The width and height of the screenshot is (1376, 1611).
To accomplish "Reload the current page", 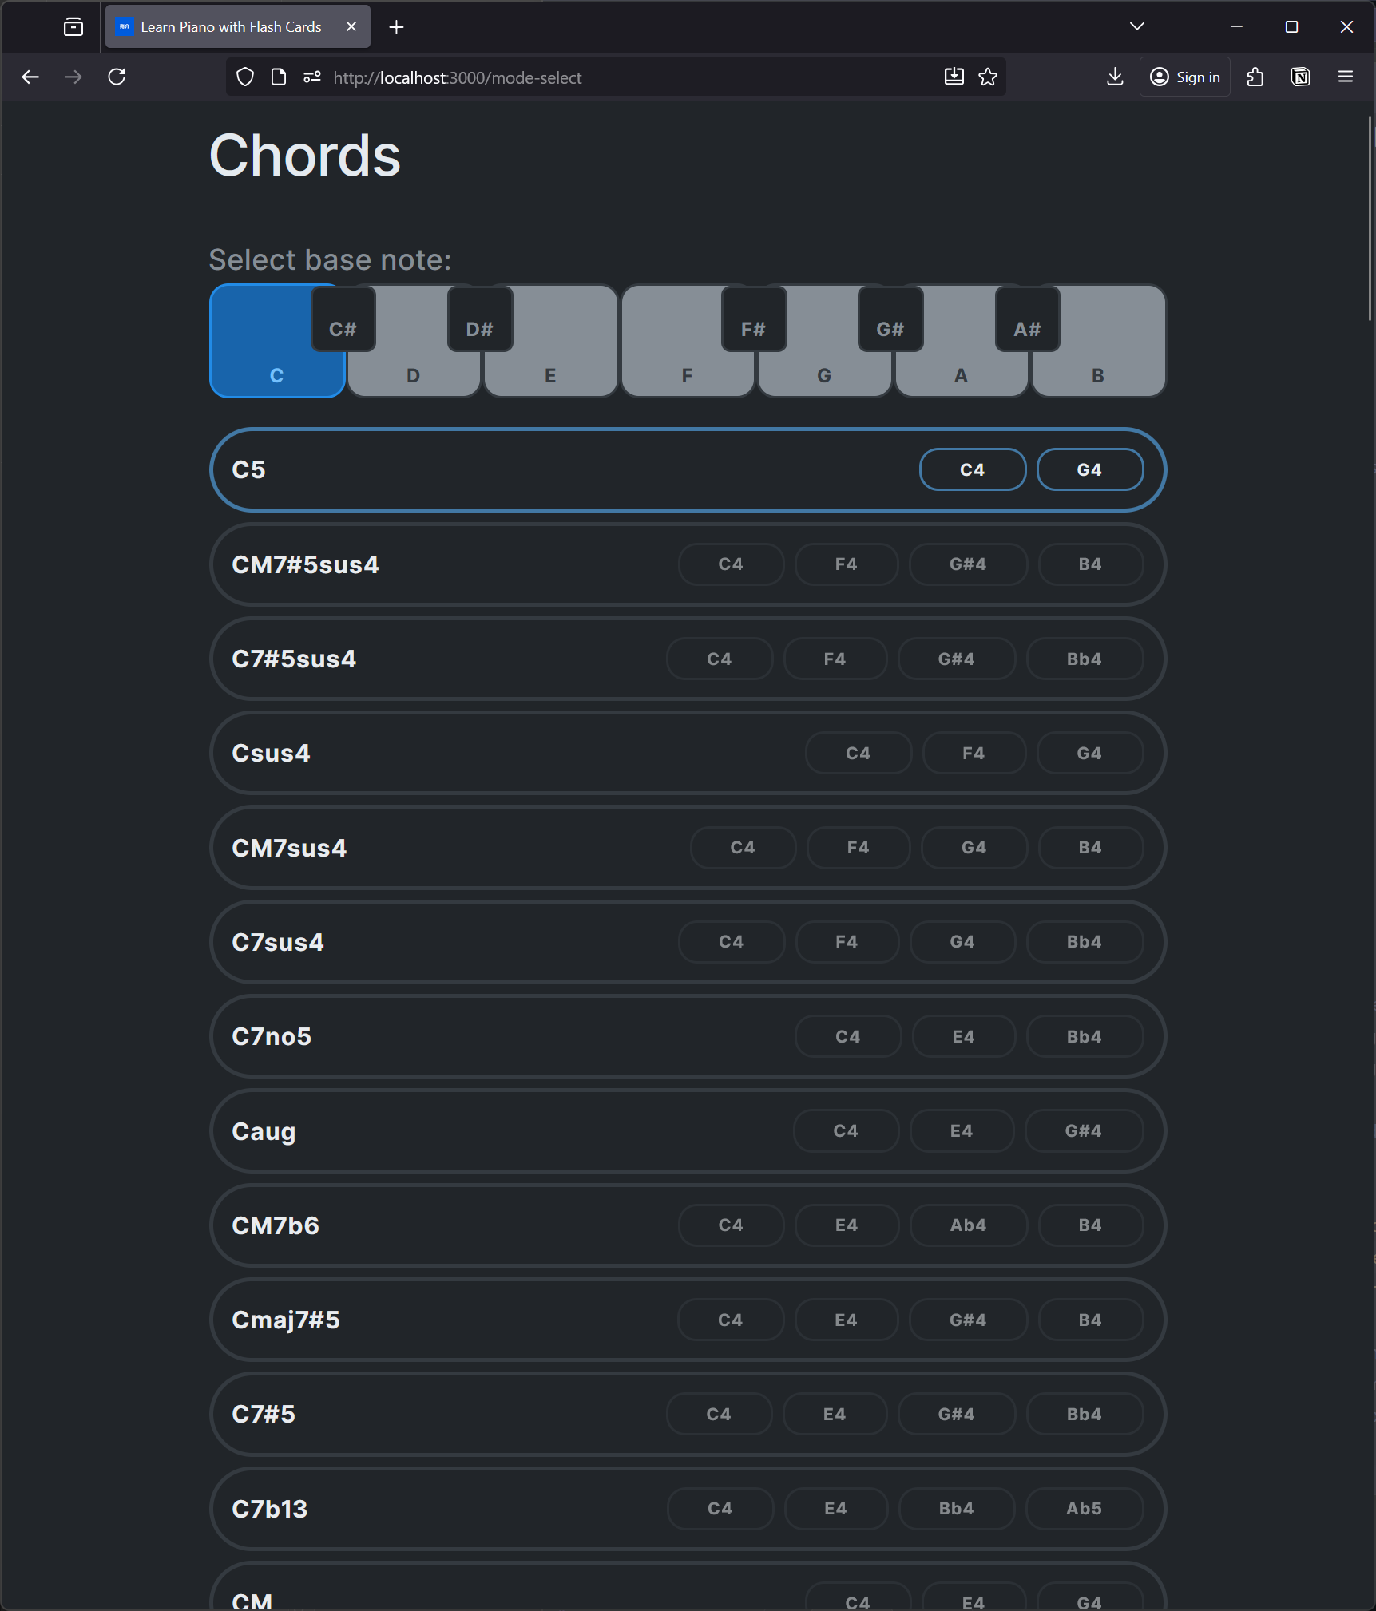I will click(117, 77).
